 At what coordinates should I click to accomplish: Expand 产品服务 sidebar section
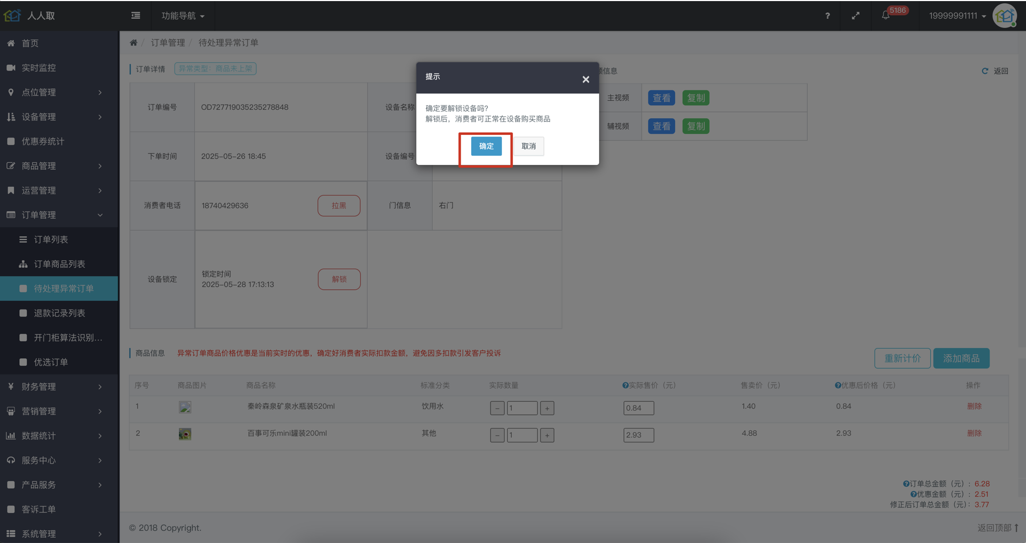59,485
